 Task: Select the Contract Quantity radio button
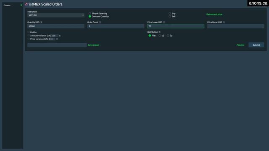[x=90, y=16]
